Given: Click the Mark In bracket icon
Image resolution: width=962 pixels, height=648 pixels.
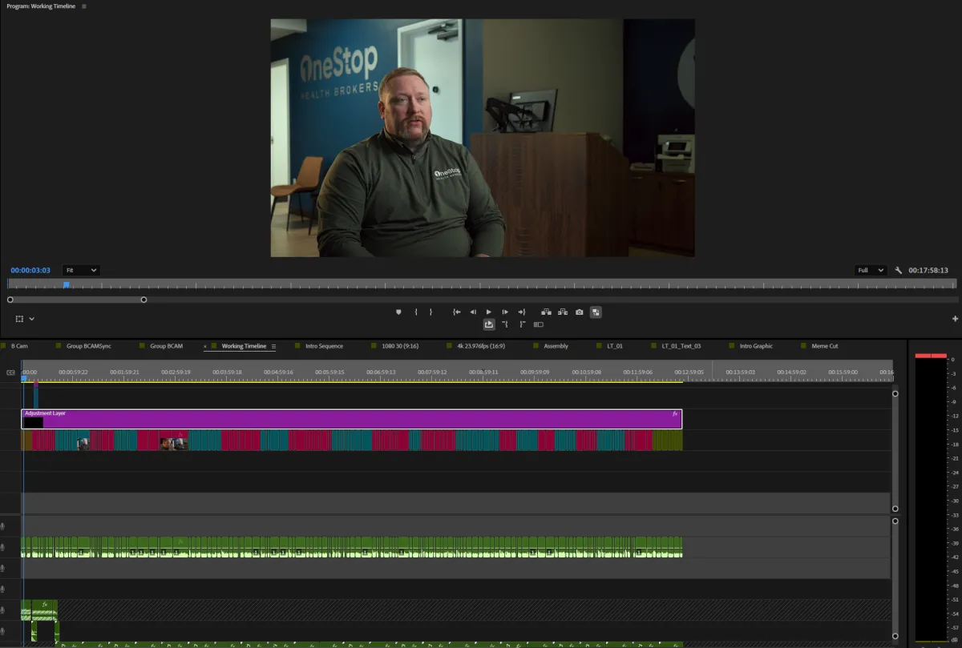Looking at the screenshot, I should 415,312.
